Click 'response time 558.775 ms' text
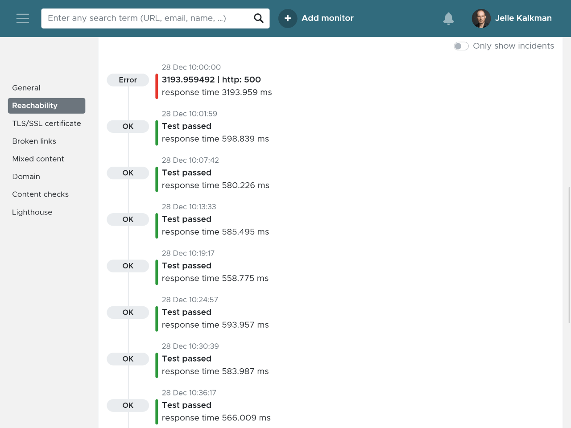 tap(215, 278)
